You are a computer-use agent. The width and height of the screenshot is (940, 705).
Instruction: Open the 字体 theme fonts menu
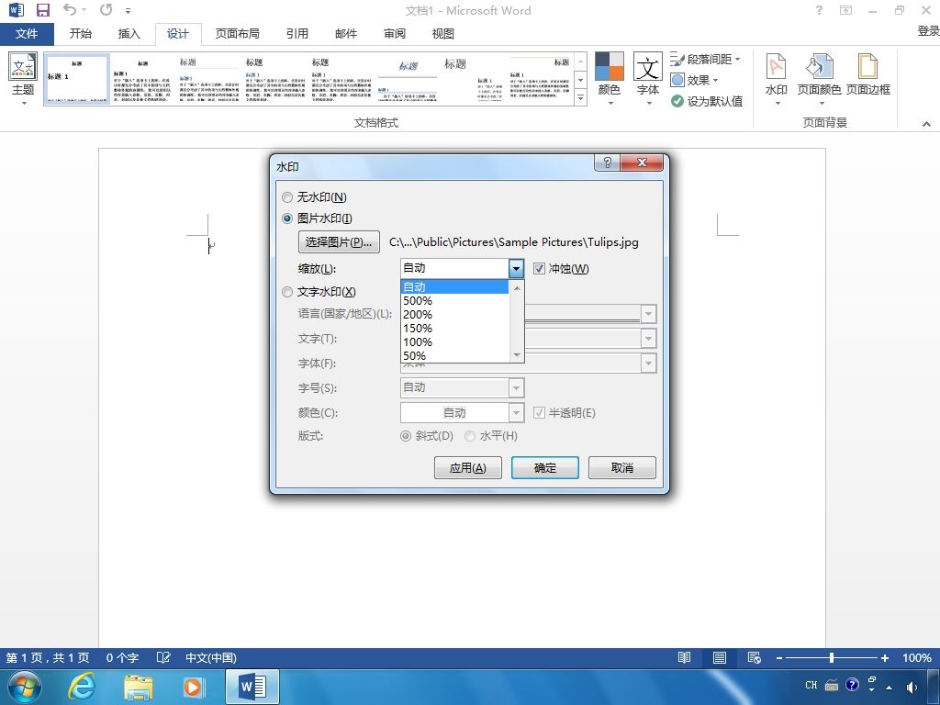click(x=647, y=80)
